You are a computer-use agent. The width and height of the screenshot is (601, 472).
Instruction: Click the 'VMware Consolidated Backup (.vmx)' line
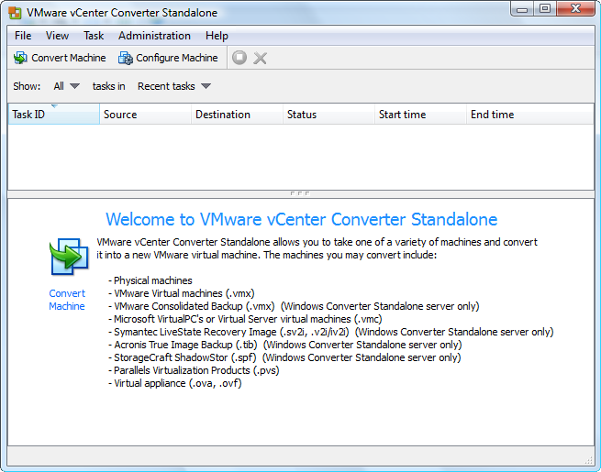[x=294, y=306]
